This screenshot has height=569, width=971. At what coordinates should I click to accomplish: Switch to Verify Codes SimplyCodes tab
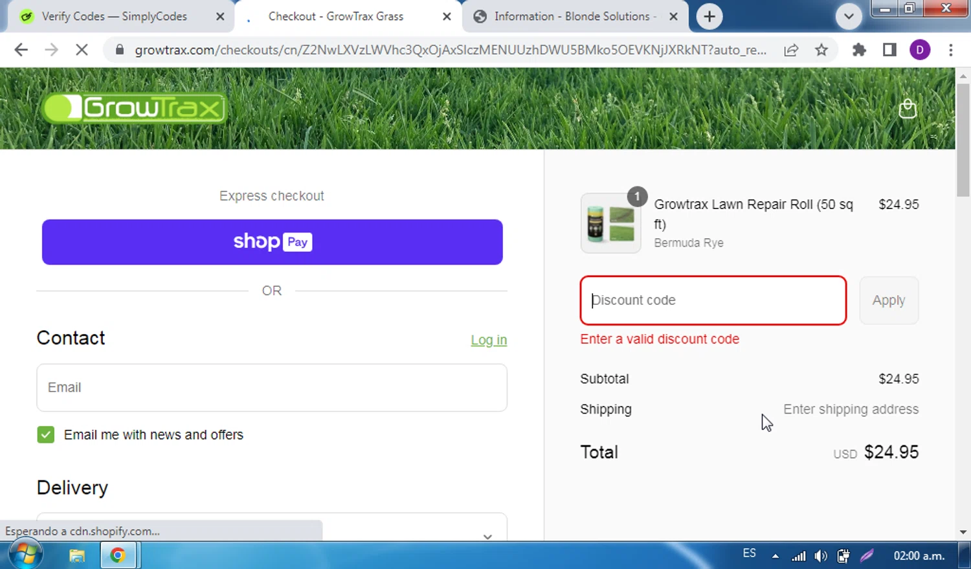coord(114,16)
